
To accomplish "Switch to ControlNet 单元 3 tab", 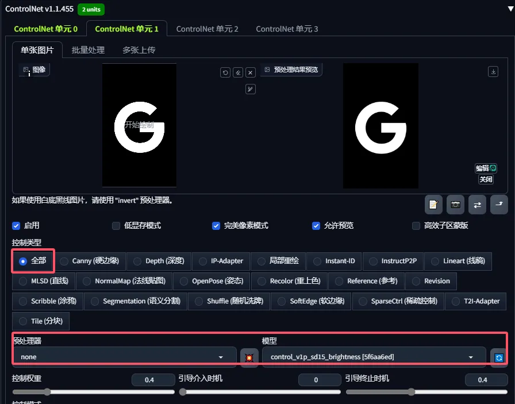I will (287, 29).
